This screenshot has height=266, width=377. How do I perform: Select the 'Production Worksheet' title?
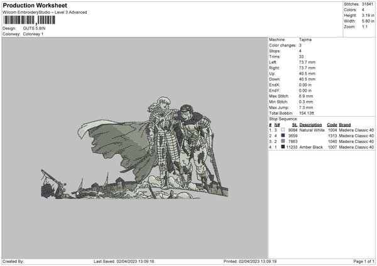tap(35, 5)
